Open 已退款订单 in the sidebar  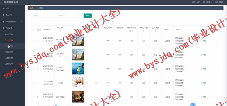tap(9, 58)
